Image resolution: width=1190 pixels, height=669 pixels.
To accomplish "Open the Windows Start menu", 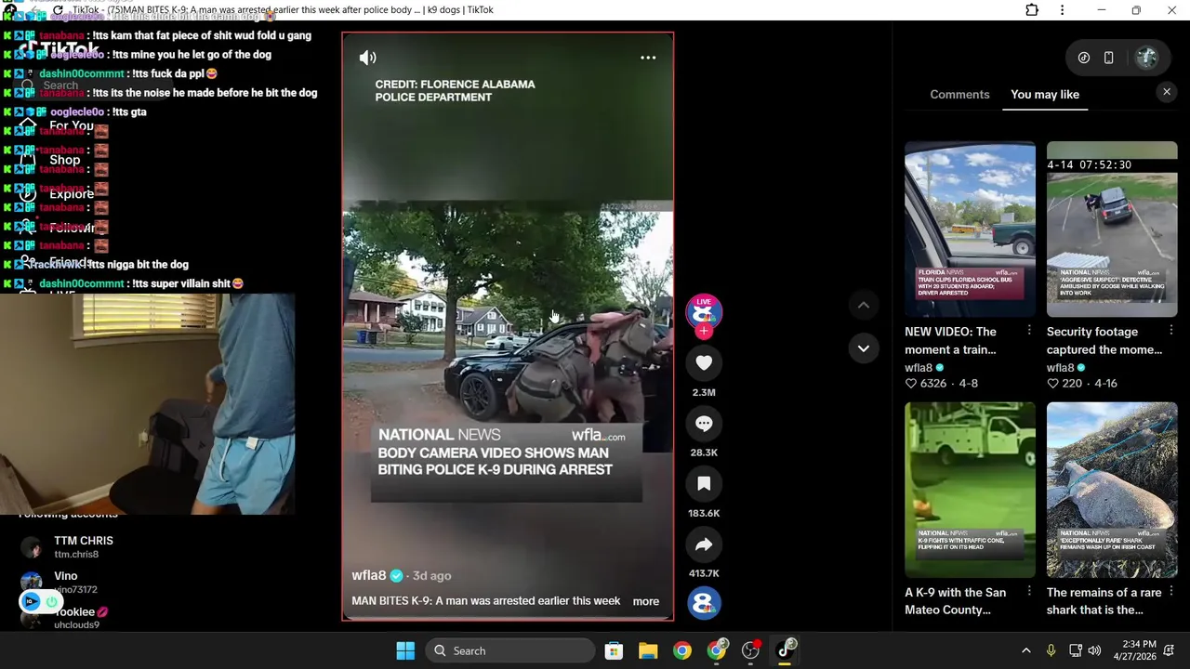I will 405,650.
